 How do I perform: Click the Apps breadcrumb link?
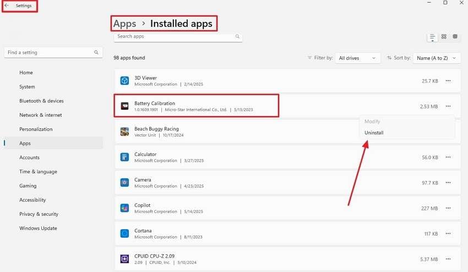pyautogui.click(x=124, y=24)
